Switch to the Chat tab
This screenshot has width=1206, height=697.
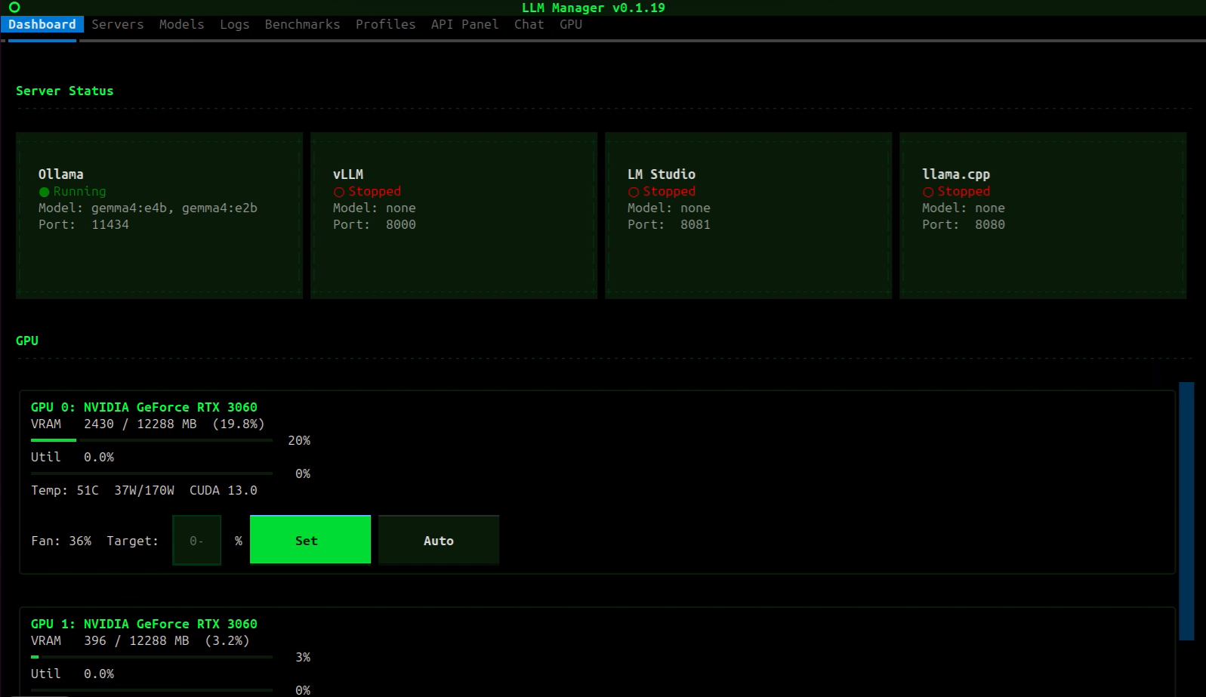point(529,24)
